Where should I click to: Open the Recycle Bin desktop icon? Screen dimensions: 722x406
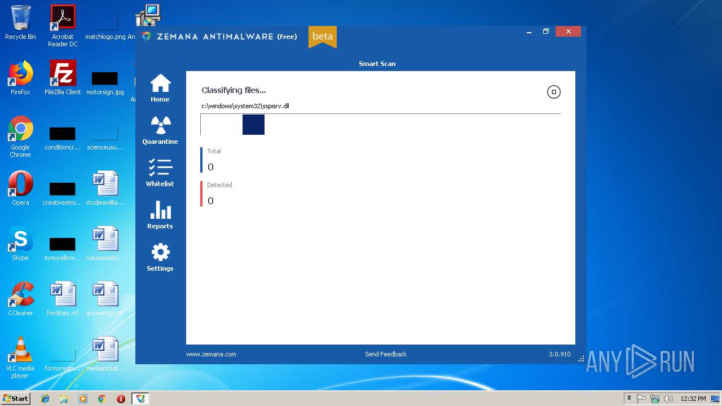coord(20,23)
